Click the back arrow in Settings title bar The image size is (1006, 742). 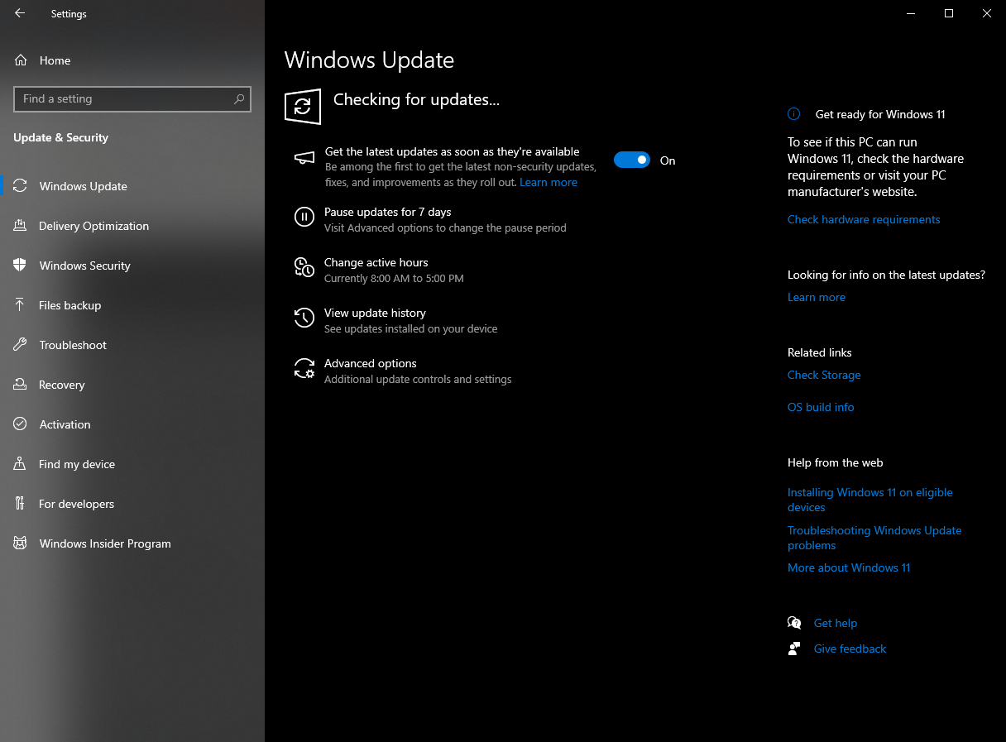(x=20, y=13)
